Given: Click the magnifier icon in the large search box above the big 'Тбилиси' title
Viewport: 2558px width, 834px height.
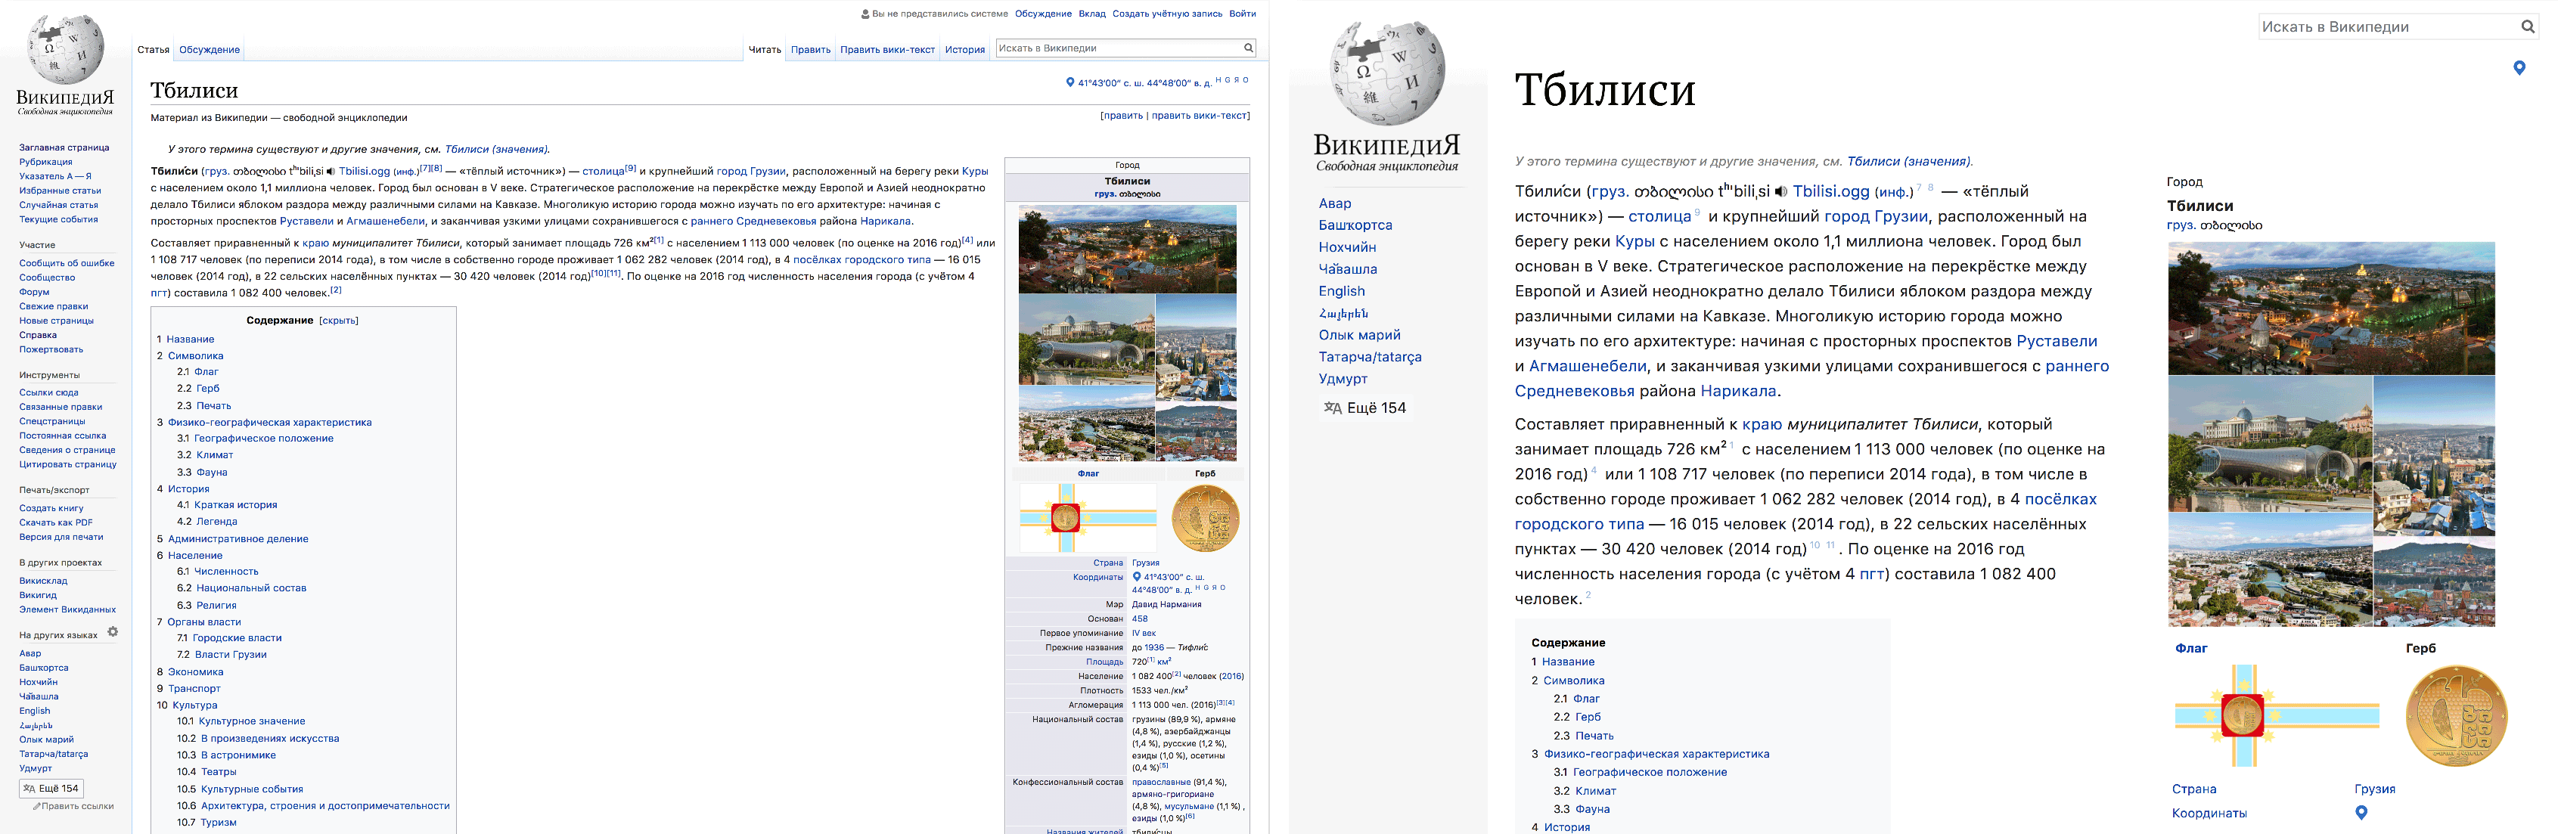Looking at the screenshot, I should pos(2527,26).
